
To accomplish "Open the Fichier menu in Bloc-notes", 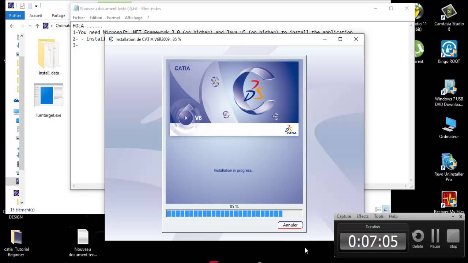I will pos(79,18).
